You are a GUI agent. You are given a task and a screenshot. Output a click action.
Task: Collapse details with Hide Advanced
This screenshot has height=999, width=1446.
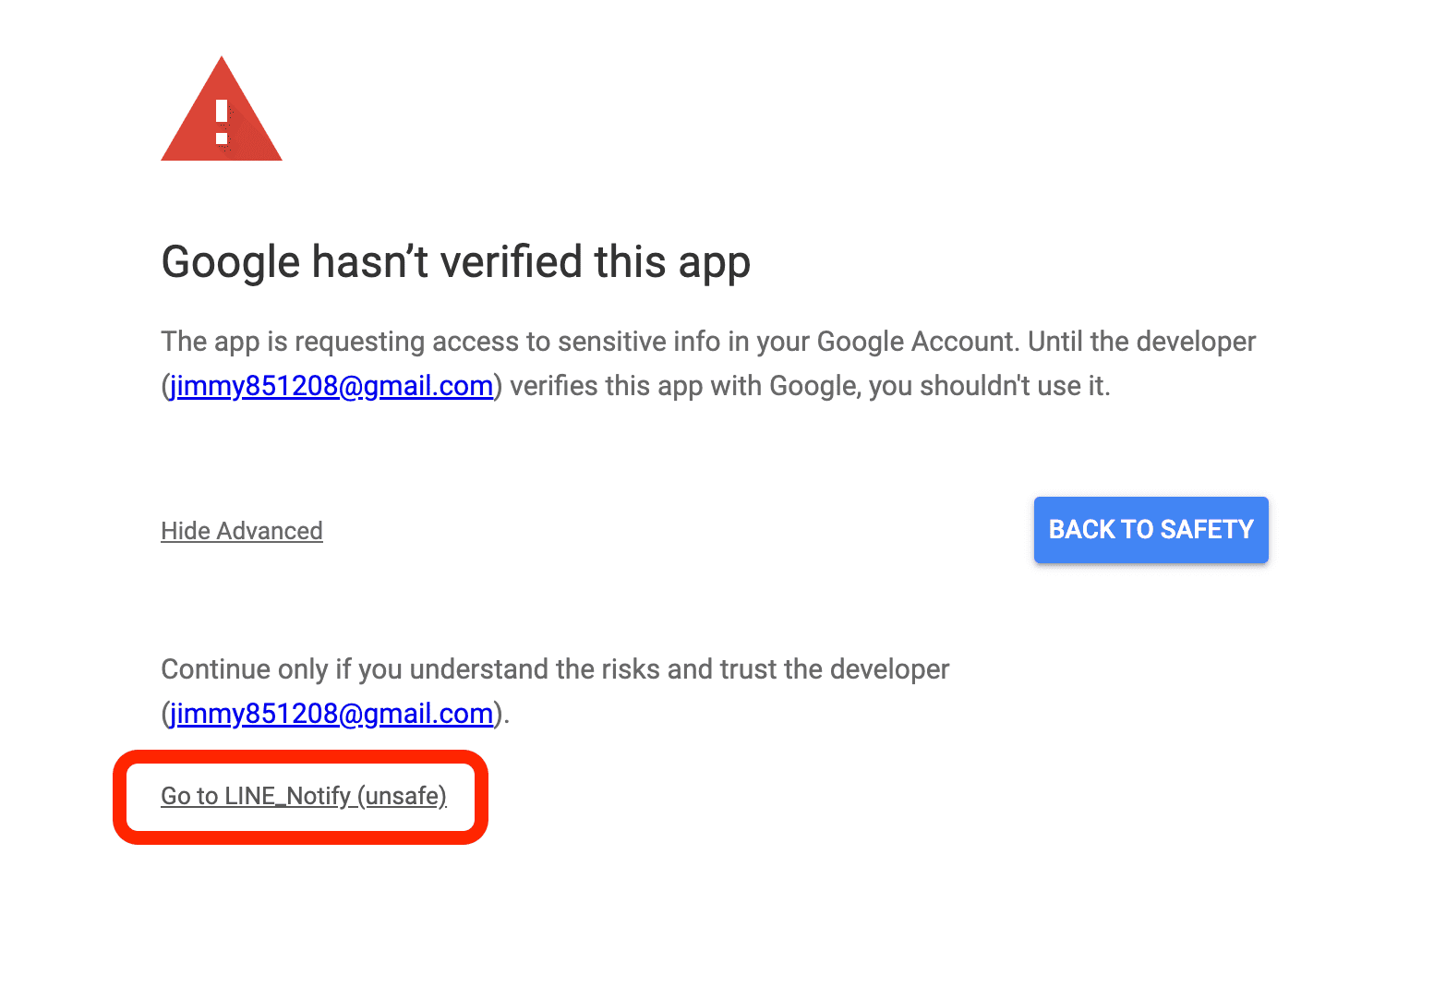point(242,531)
